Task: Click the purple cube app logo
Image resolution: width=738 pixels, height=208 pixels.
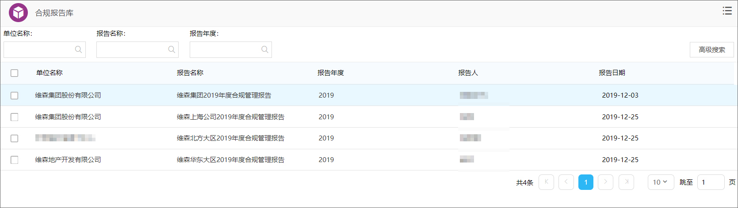Action: (x=18, y=13)
